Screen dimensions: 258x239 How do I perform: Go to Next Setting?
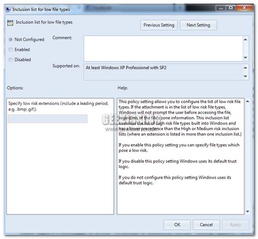(198, 25)
